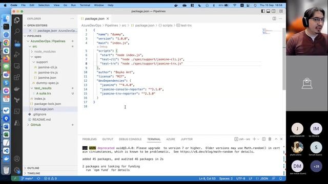
Task: Click the main* branch in status bar
Action: [27, 178]
